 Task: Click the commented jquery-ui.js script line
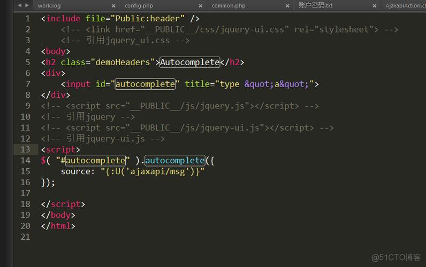tap(187, 128)
